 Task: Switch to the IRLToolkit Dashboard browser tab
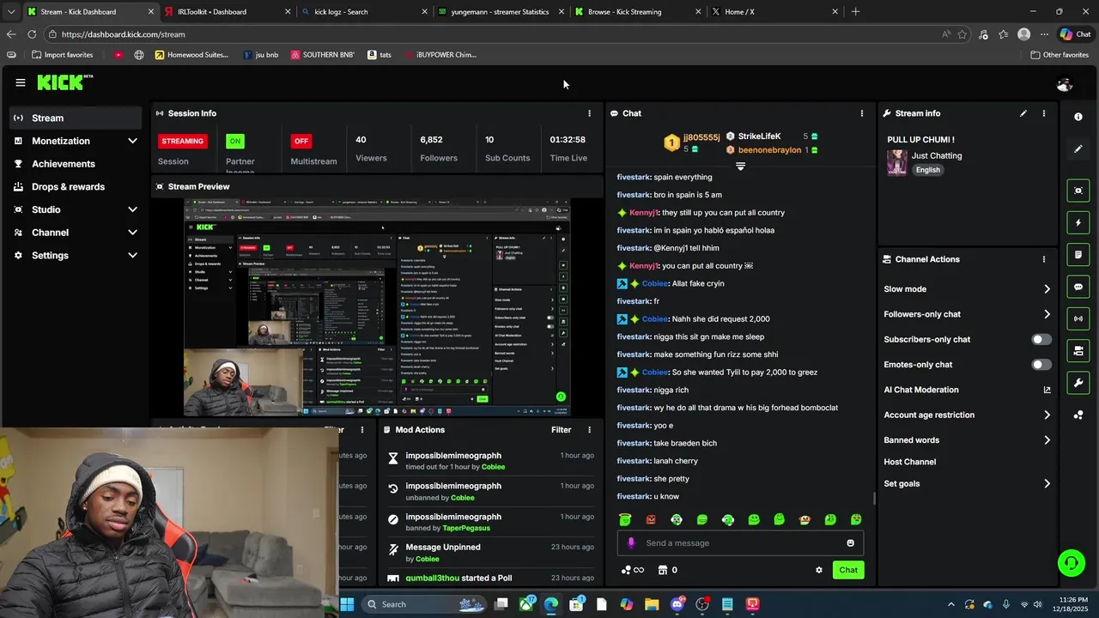click(227, 12)
